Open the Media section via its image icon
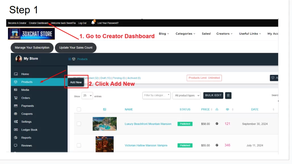This screenshot has width=292, height=164. click(16, 90)
